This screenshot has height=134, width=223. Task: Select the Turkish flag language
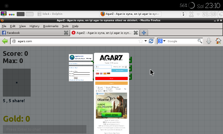coord(97,73)
